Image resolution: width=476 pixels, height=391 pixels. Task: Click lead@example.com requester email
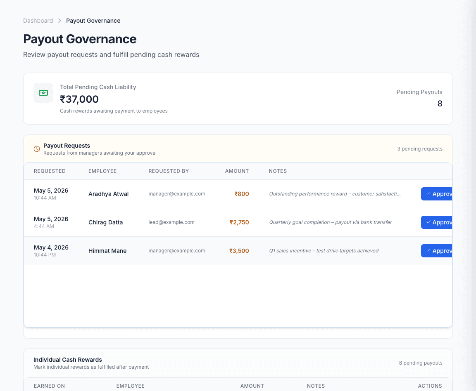(x=171, y=222)
